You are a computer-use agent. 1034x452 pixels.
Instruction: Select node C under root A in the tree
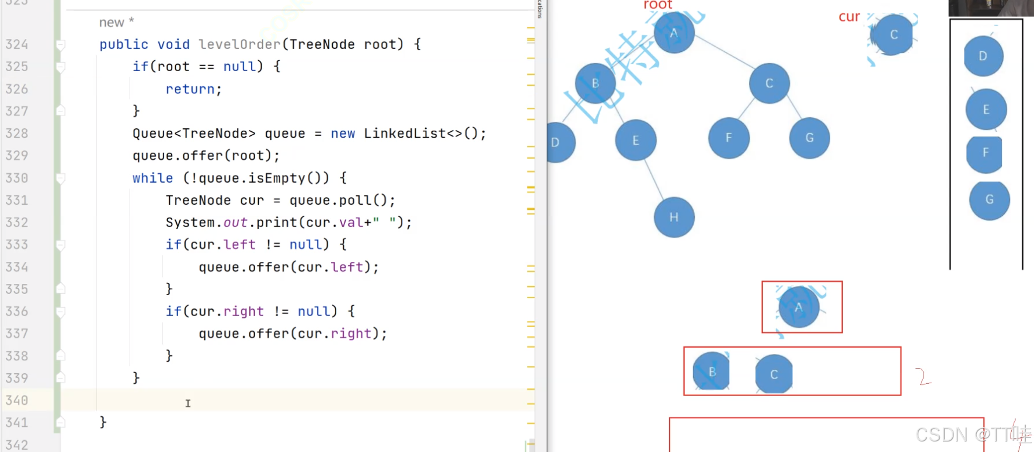pos(770,83)
